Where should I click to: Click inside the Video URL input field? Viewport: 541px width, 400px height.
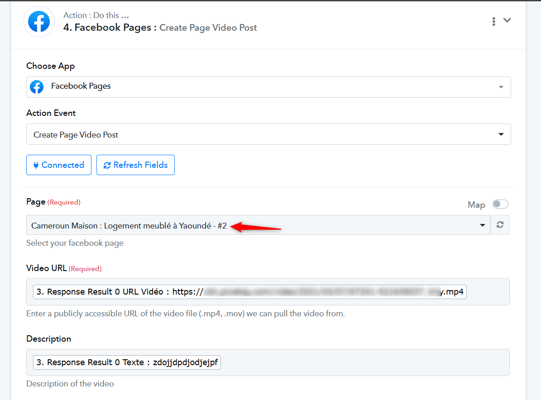pos(268,292)
